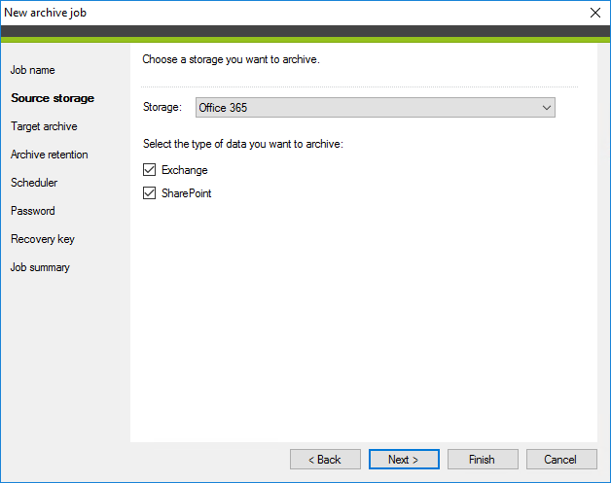The height and width of the screenshot is (483, 611).
Task: Cancel the archive job wizard
Action: (x=561, y=459)
